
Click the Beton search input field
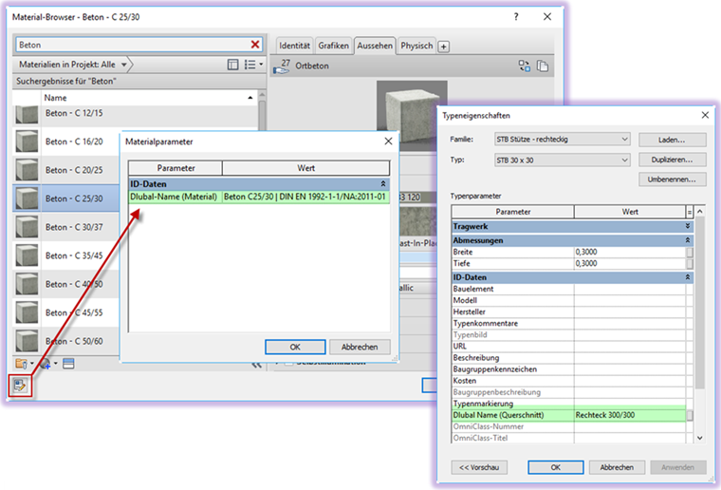133,45
